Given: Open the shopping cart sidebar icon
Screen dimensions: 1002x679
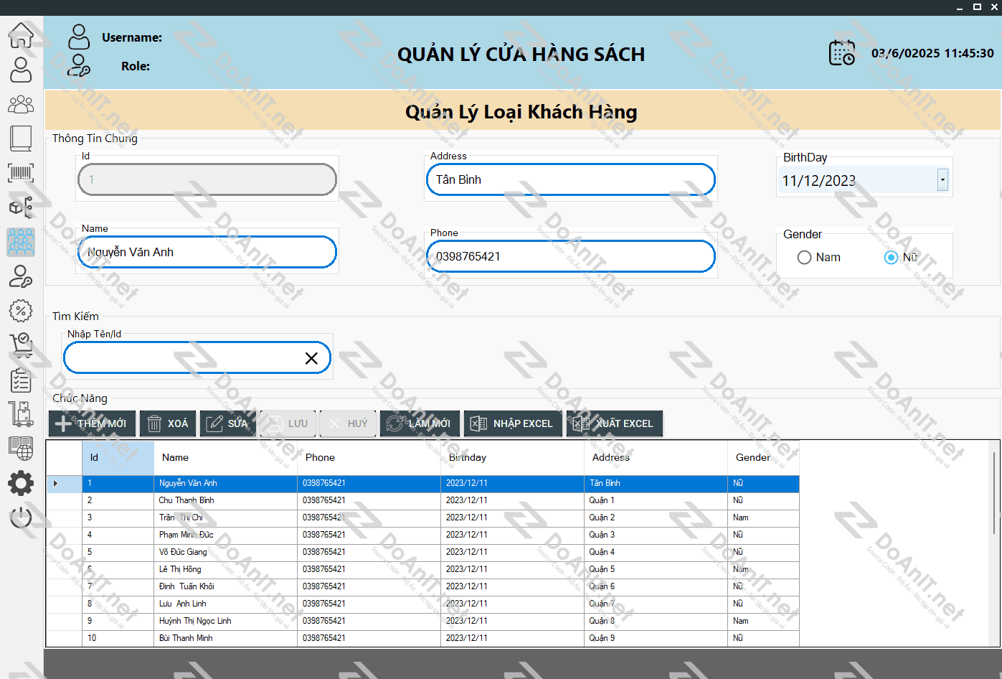Looking at the screenshot, I should (x=21, y=345).
